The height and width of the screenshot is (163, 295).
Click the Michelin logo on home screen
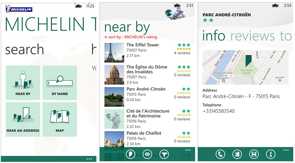click(19, 9)
